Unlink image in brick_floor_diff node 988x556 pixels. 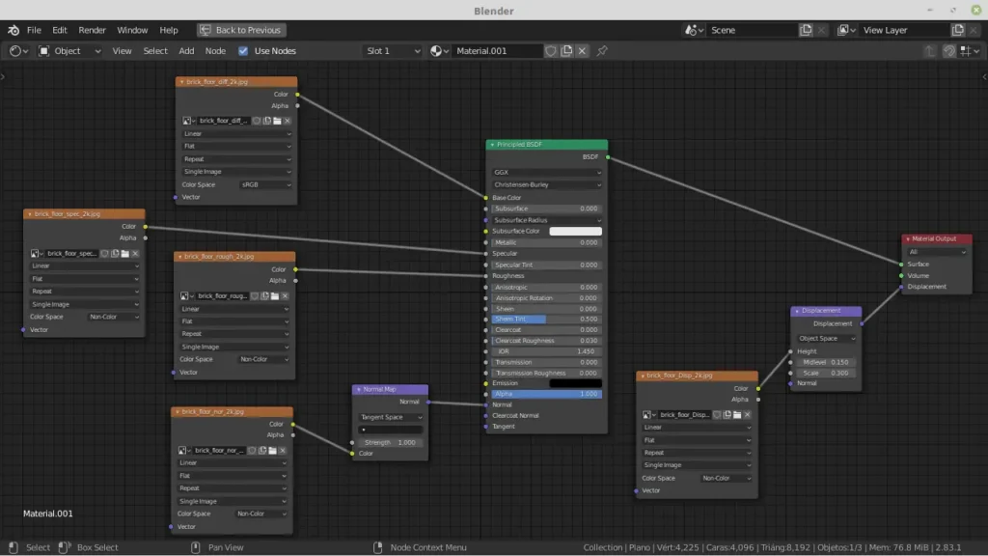(288, 121)
